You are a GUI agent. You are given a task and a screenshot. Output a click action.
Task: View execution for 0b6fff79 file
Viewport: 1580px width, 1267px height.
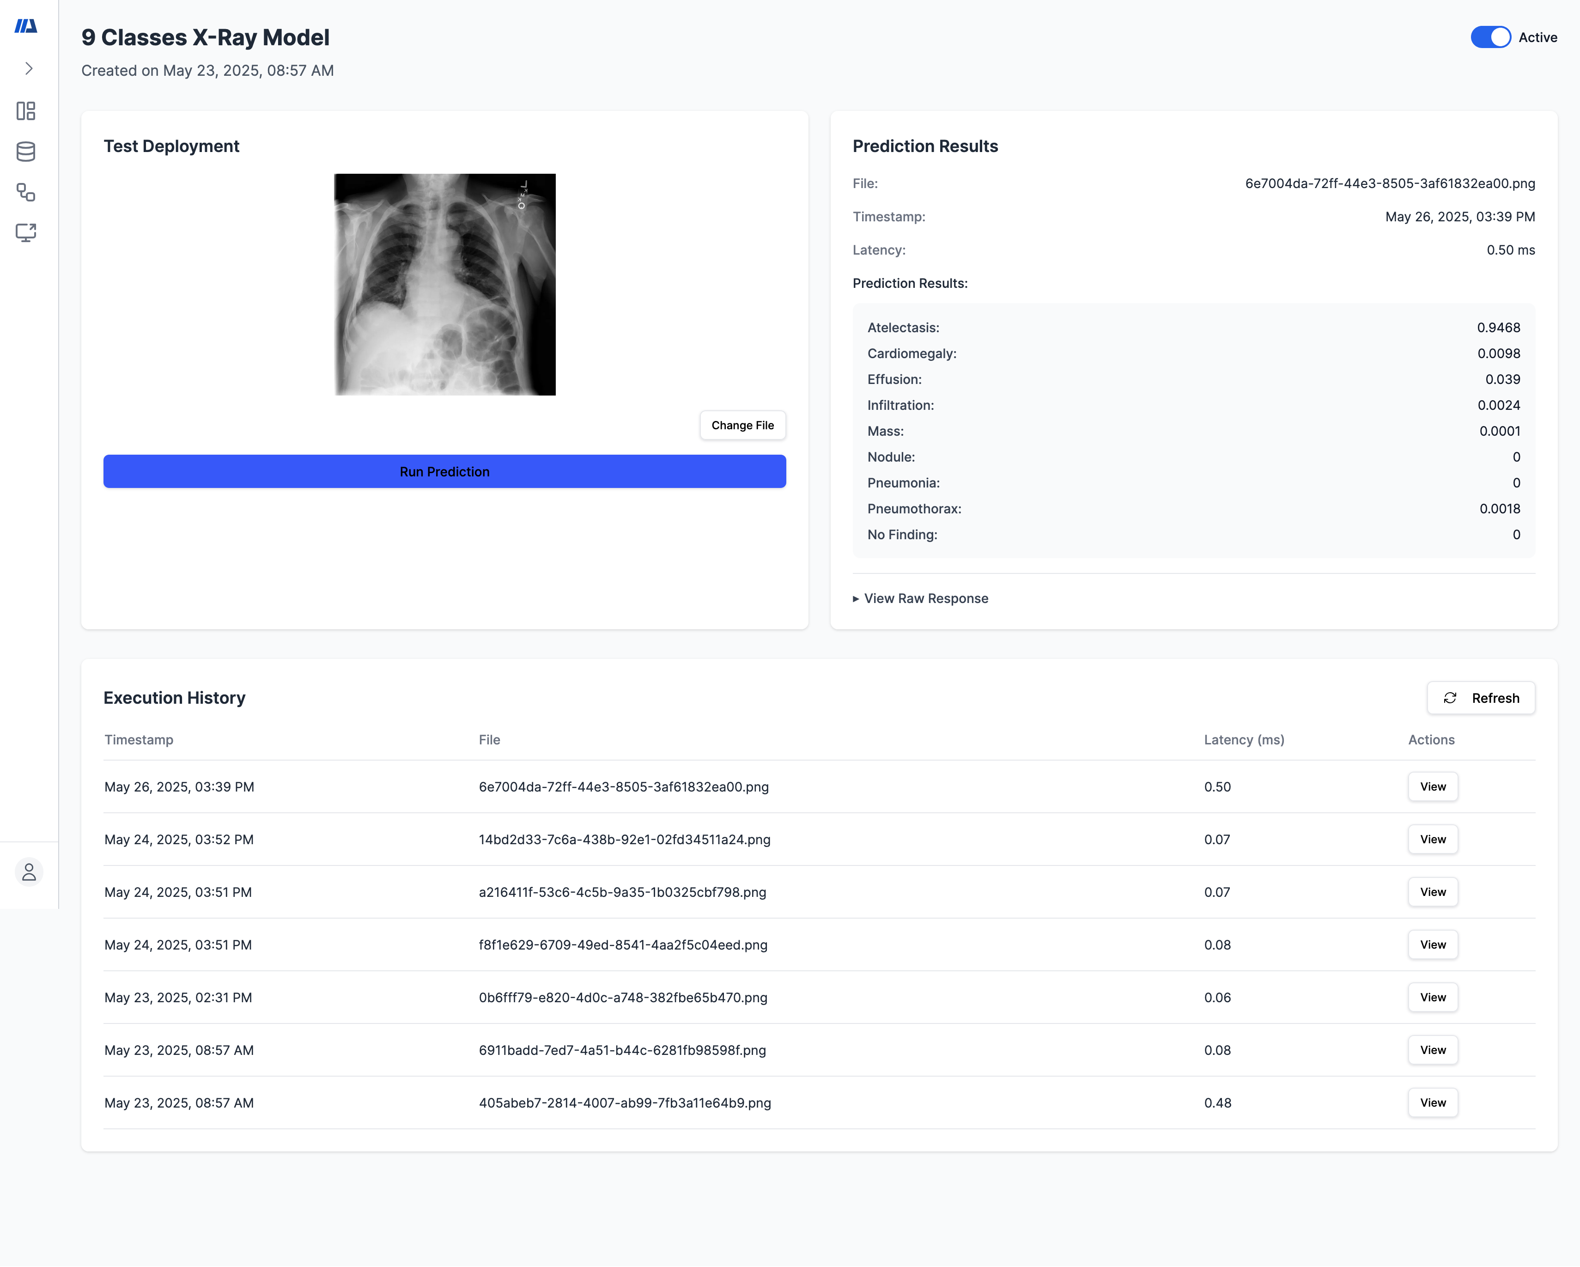tap(1432, 997)
